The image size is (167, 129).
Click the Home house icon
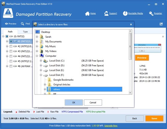click(87, 13)
